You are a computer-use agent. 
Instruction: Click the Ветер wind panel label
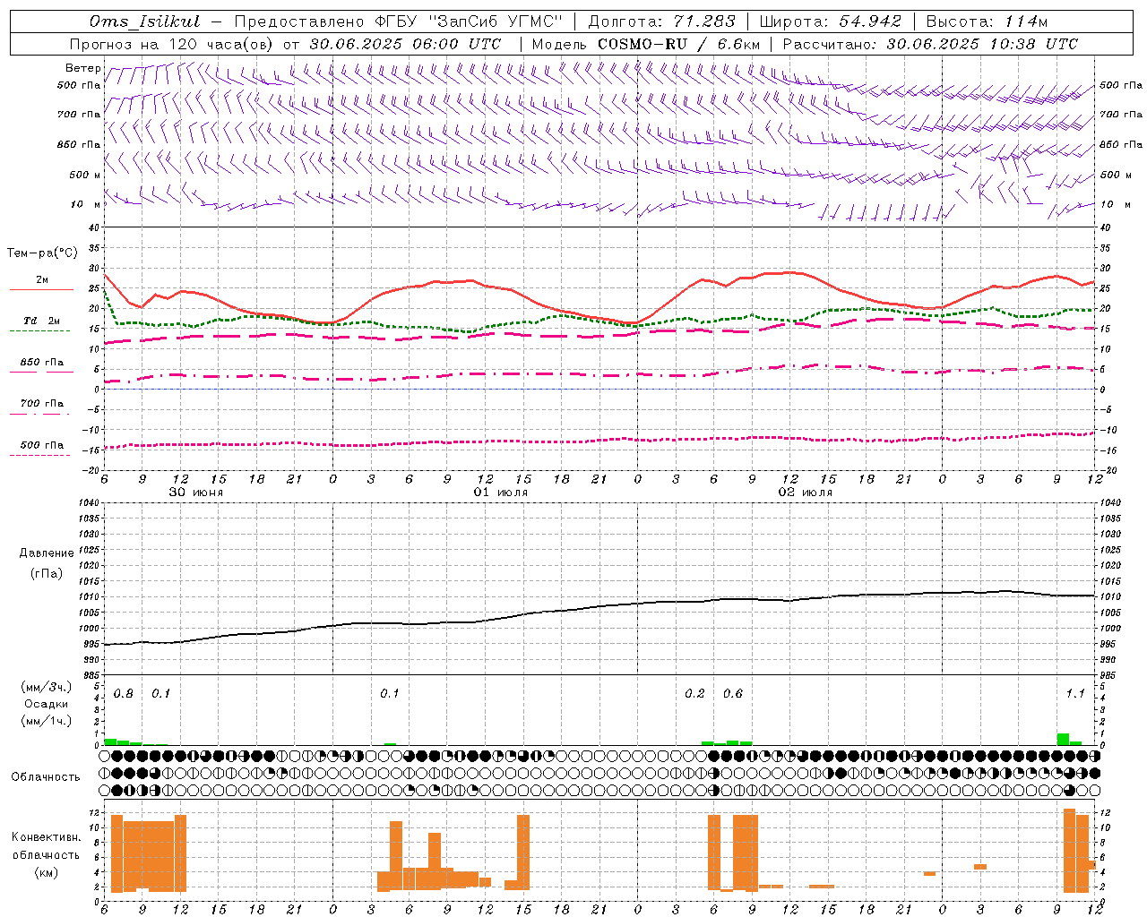pyautogui.click(x=82, y=68)
